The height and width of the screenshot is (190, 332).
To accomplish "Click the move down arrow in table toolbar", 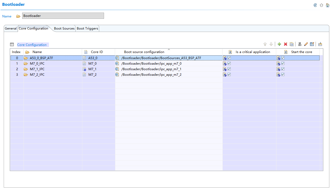I will point(271,44).
